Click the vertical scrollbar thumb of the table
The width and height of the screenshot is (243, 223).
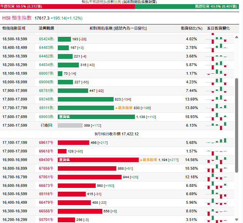point(236,125)
